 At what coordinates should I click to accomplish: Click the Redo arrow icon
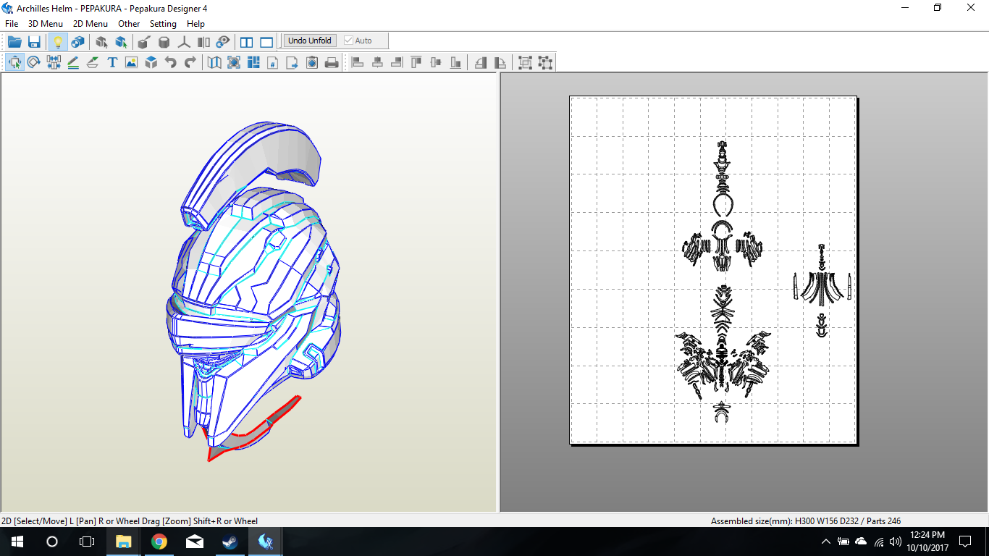190,62
